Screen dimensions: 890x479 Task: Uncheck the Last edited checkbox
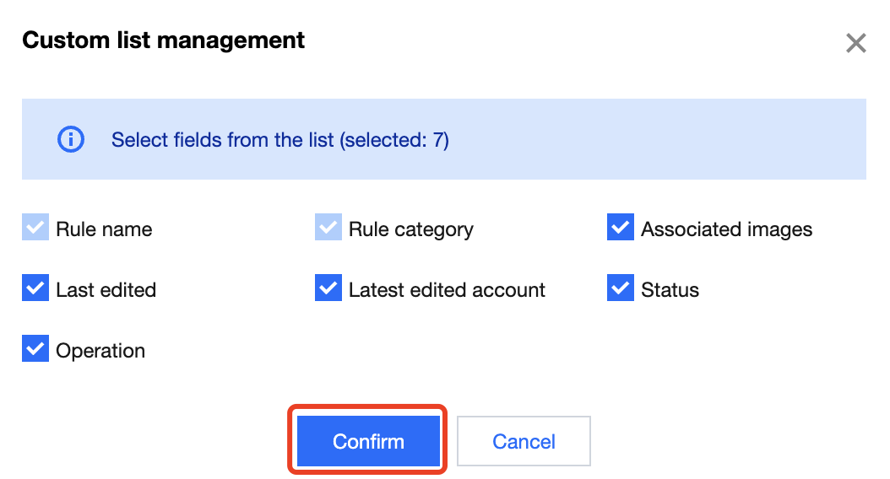click(x=35, y=288)
